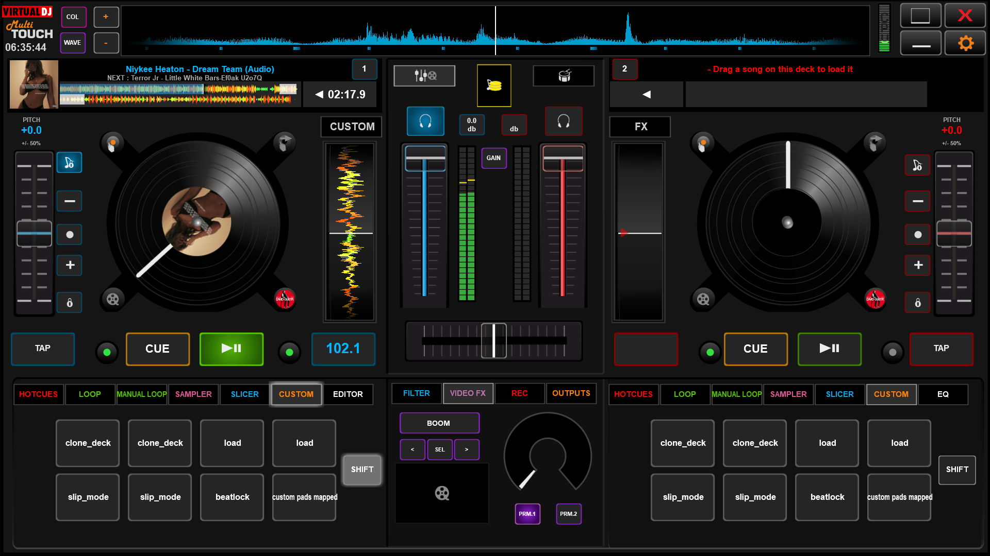Select previous video effect with < button
The height and width of the screenshot is (556, 990).
[412, 449]
